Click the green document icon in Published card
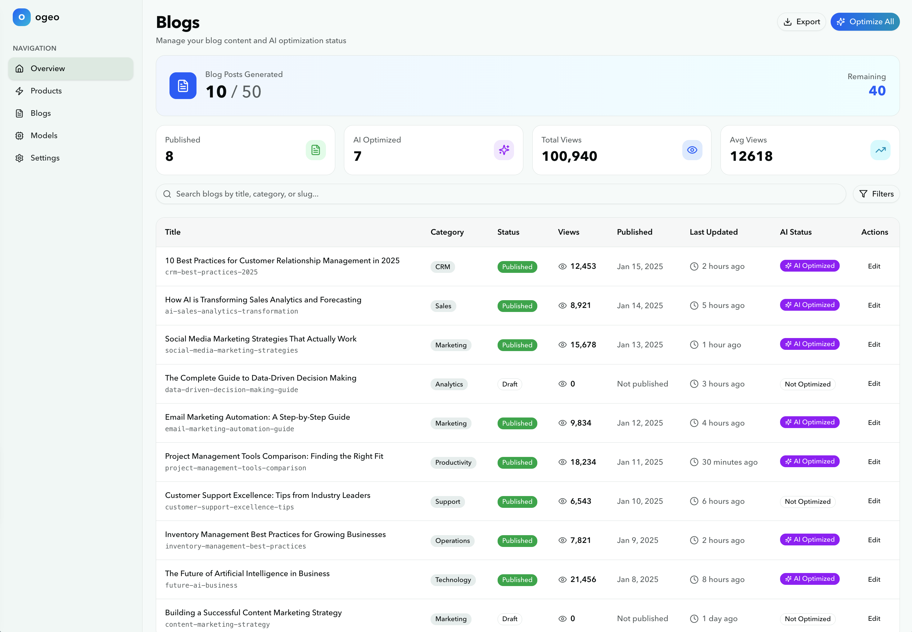The image size is (912, 632). (315, 150)
